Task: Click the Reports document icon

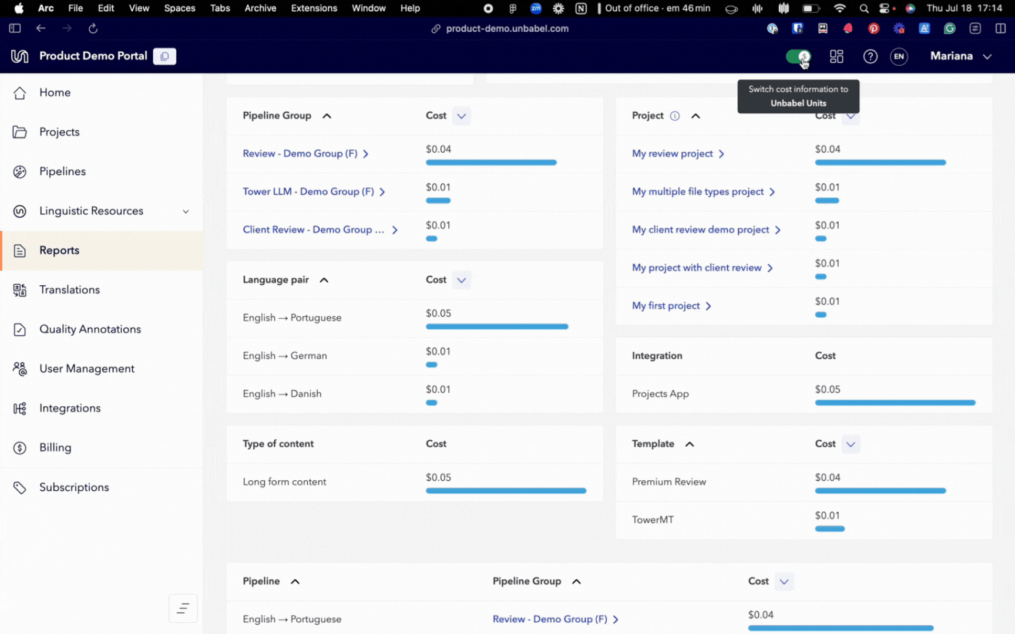Action: pyautogui.click(x=19, y=251)
